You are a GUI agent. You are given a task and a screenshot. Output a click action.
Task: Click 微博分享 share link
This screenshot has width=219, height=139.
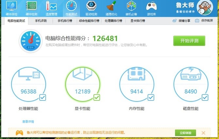184,21
